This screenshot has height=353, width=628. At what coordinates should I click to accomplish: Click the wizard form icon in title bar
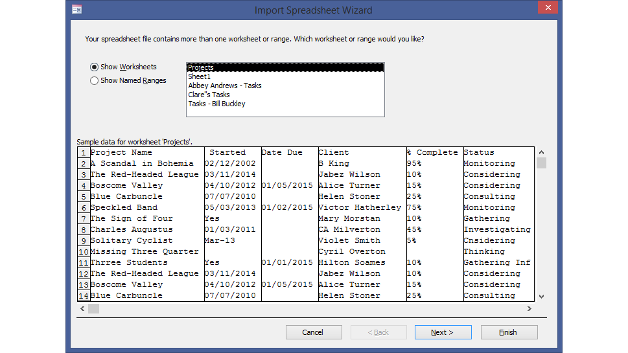(x=77, y=10)
